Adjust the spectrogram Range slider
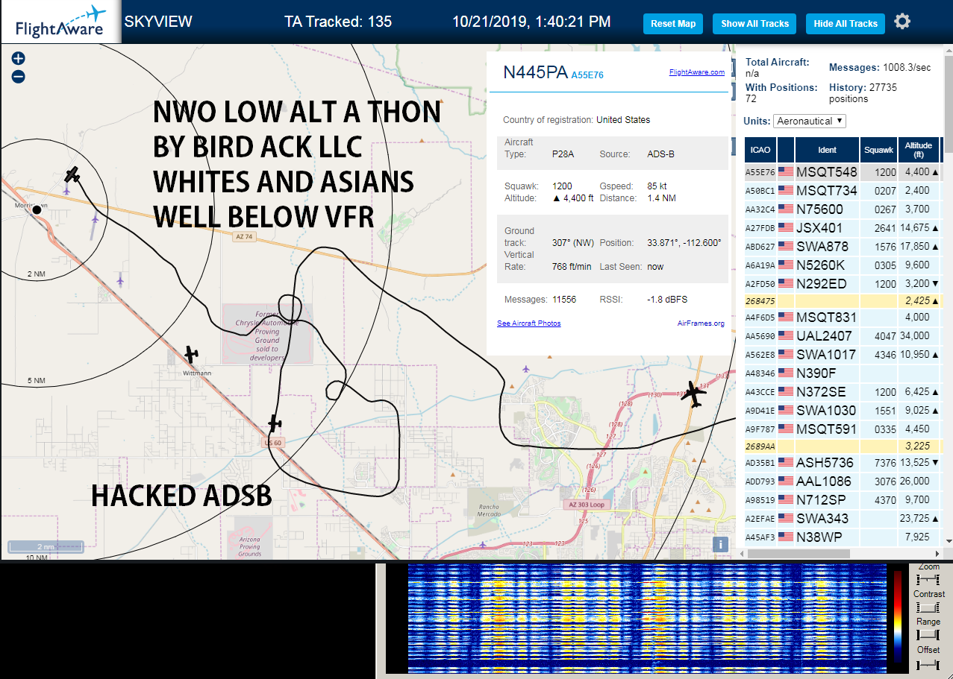The width and height of the screenshot is (953, 679). click(x=928, y=635)
